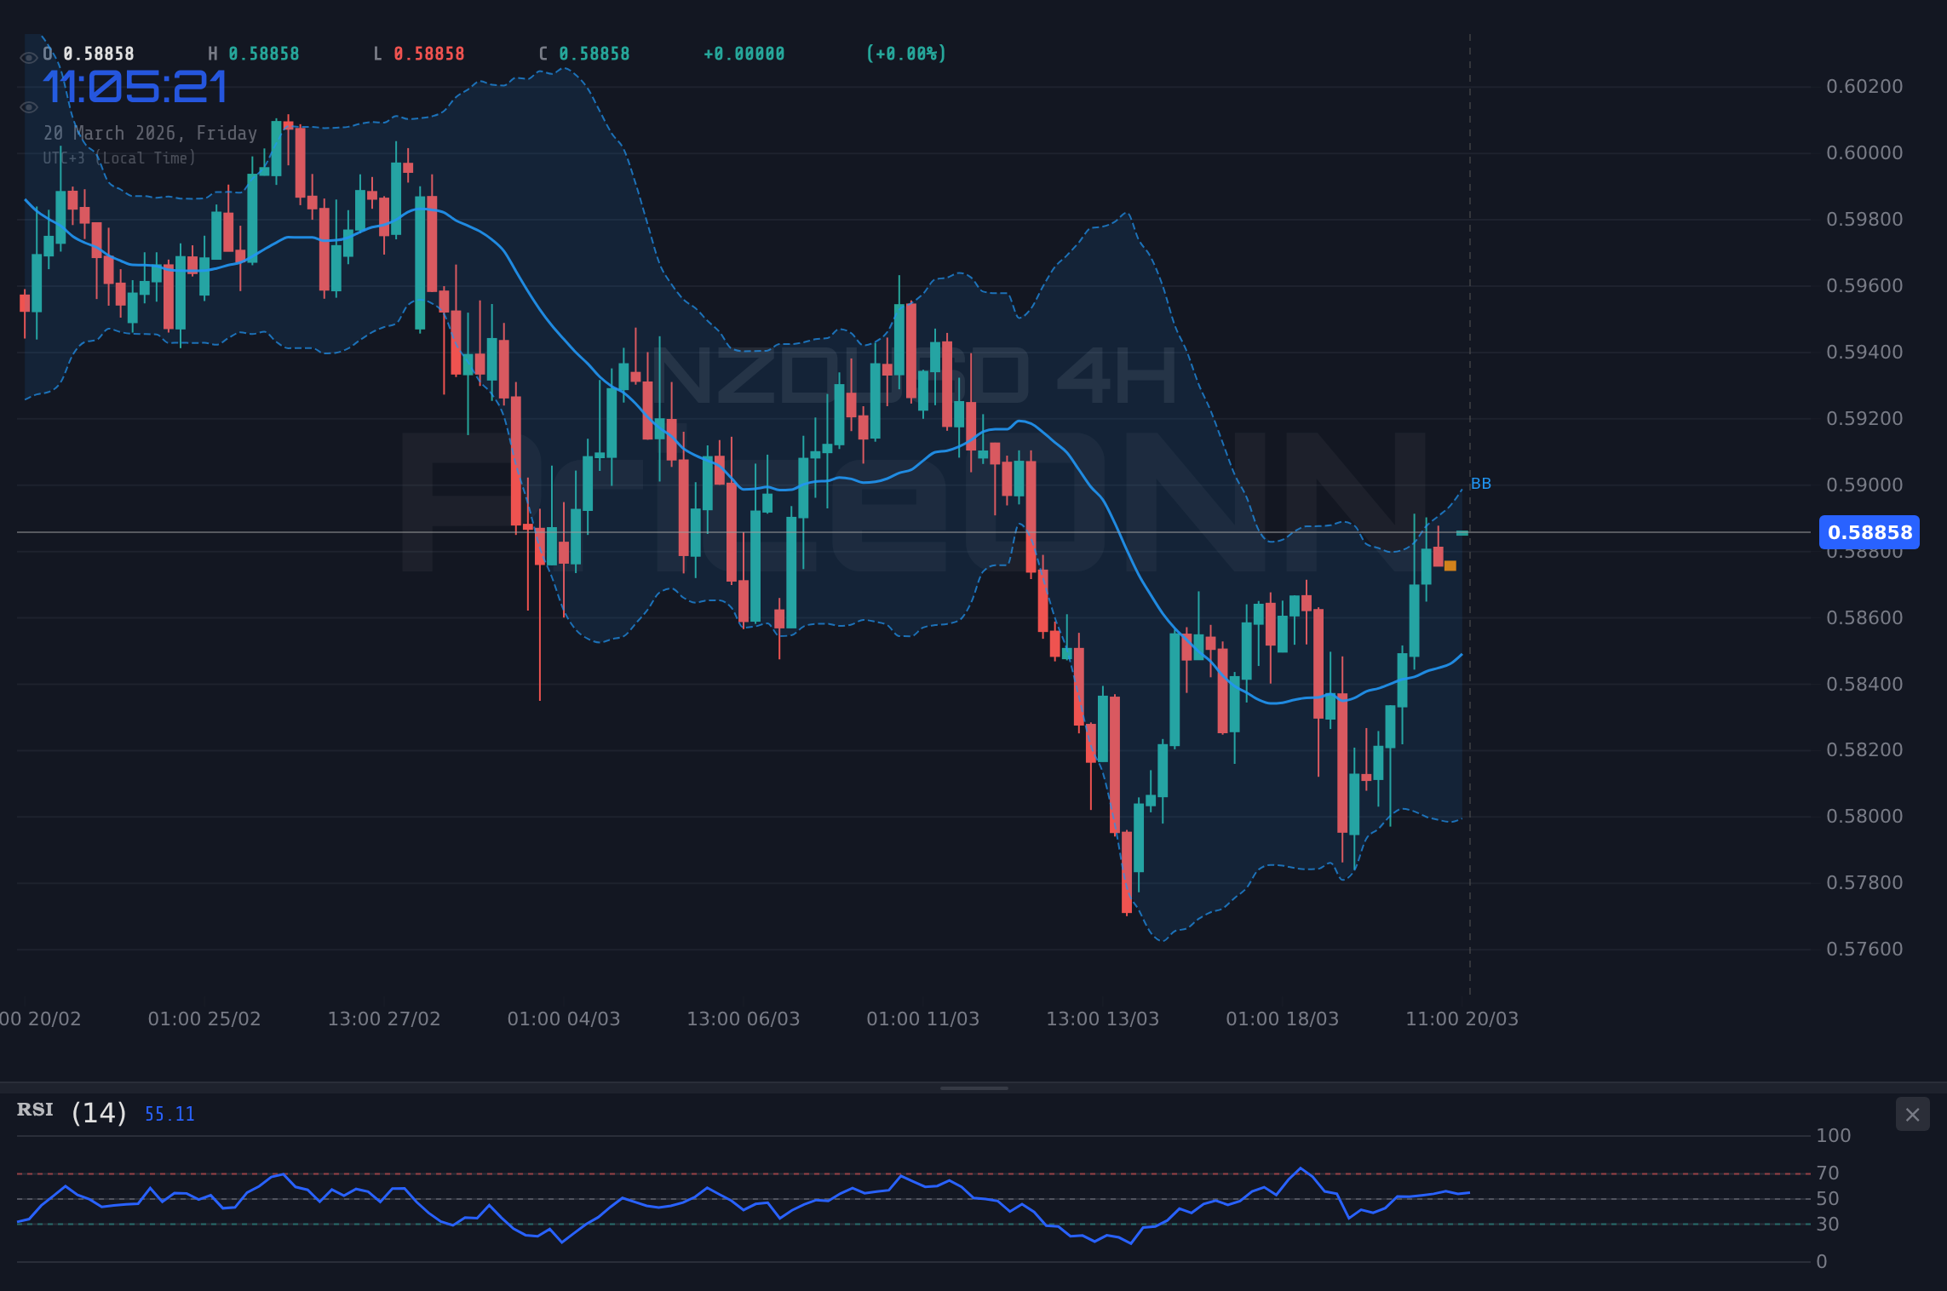Screen dimensions: 1947x1291
Task: Click the open price value O 0.58858
Action: pos(89,53)
